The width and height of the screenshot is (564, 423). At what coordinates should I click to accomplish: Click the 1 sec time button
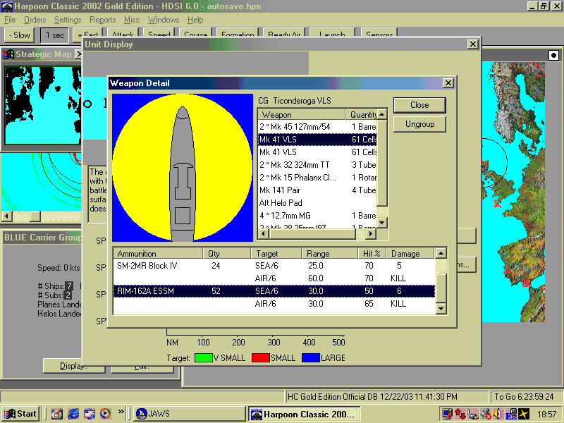click(55, 35)
